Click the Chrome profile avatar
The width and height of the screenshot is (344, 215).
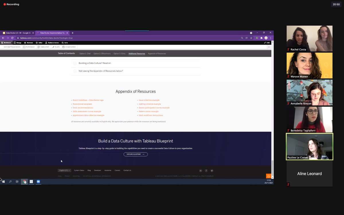click(x=266, y=38)
